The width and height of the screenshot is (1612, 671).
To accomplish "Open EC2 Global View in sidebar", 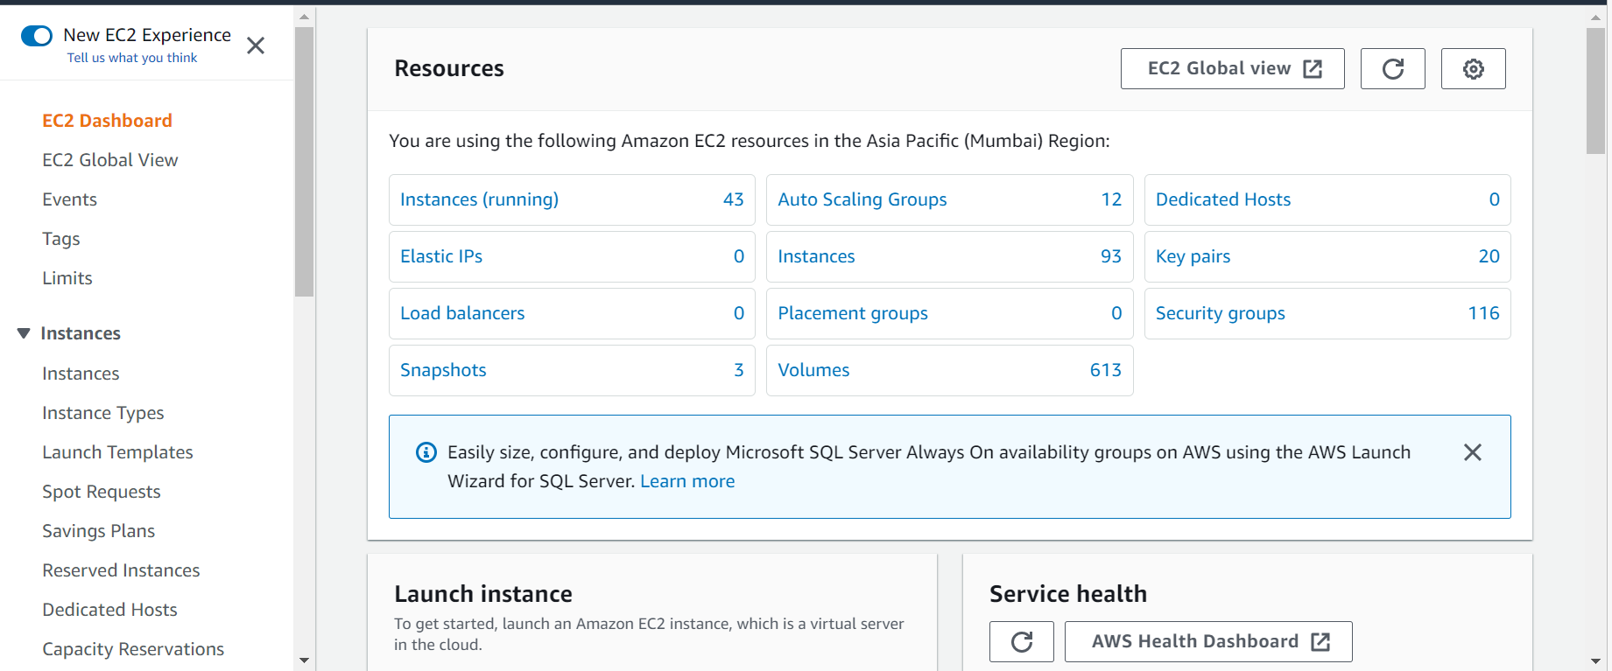I will coord(110,160).
